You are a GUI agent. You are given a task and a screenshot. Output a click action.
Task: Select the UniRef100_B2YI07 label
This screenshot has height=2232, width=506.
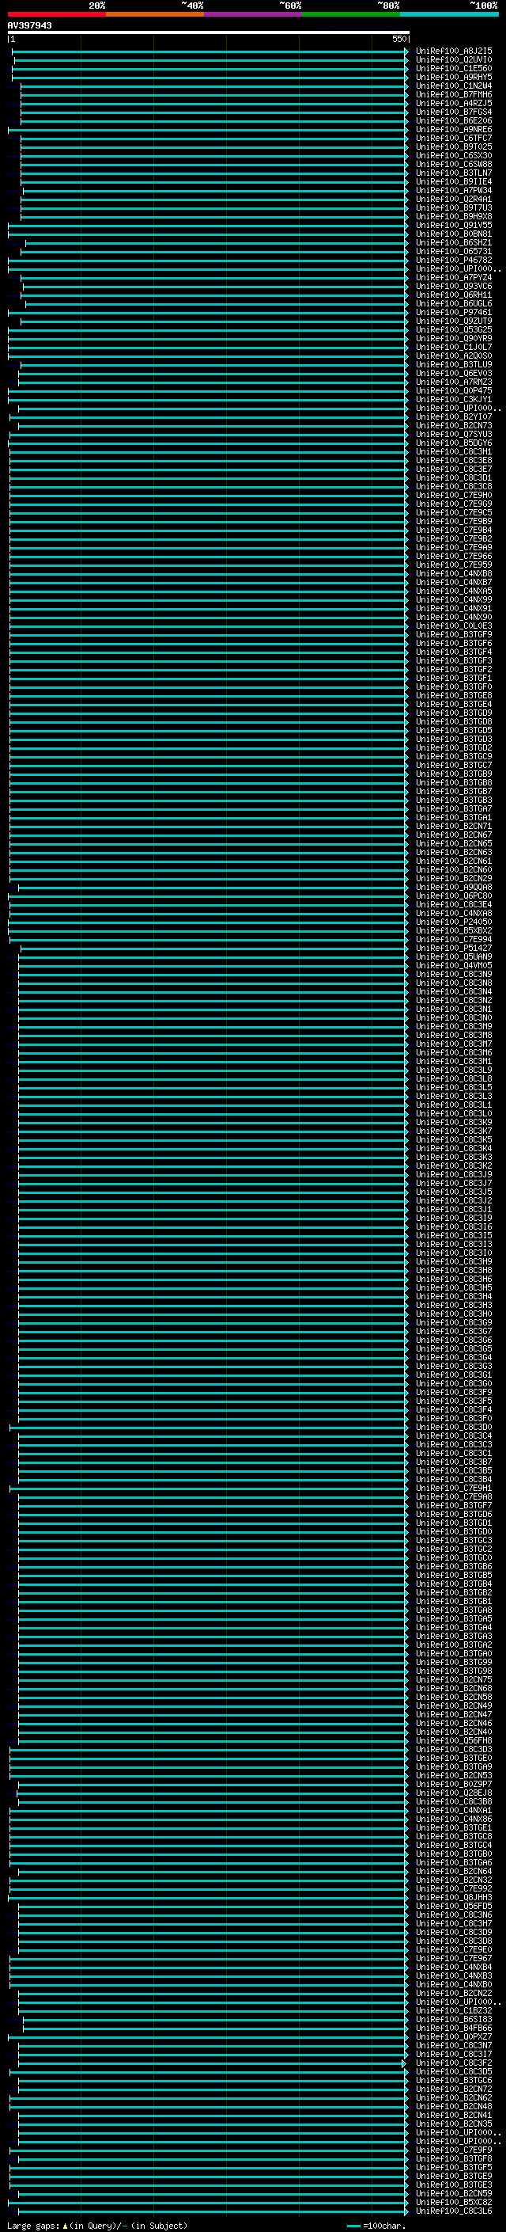pos(454,416)
